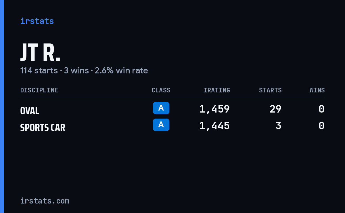345x213 pixels.
Task: Sort by the iRating column header
Action: click(217, 90)
